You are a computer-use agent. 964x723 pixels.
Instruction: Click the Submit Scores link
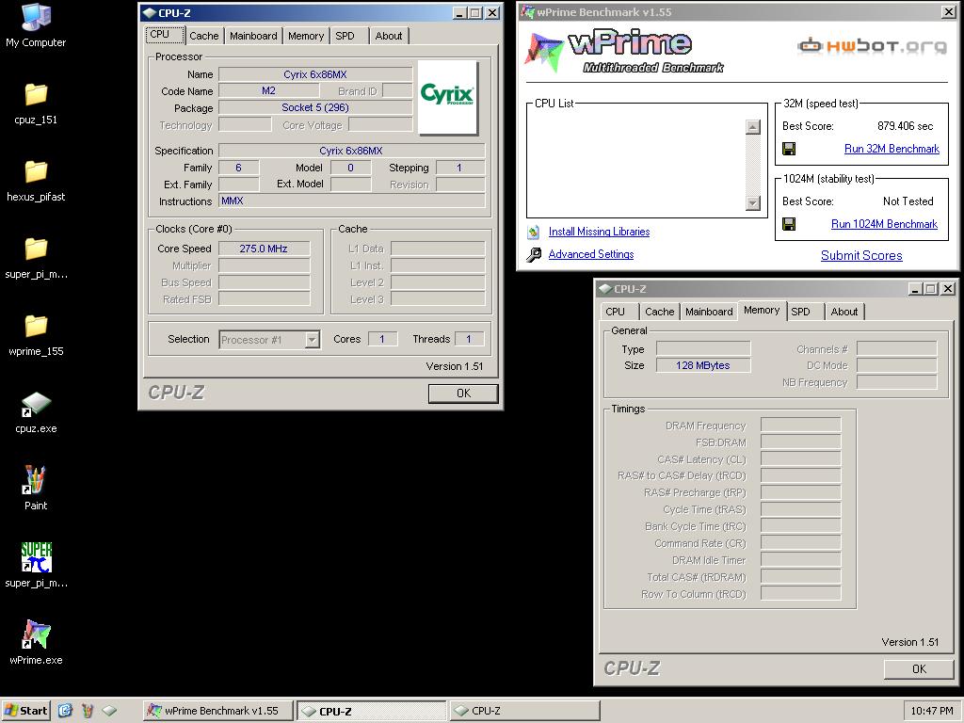861,255
